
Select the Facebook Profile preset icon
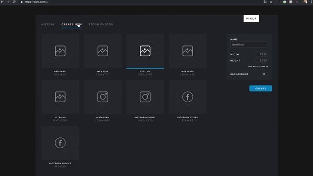coord(60,143)
